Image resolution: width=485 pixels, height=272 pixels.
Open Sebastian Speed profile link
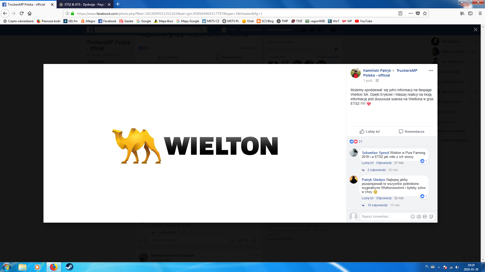[x=375, y=153]
